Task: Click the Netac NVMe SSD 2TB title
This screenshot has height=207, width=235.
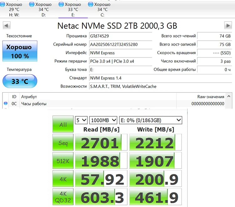Action: point(117,26)
